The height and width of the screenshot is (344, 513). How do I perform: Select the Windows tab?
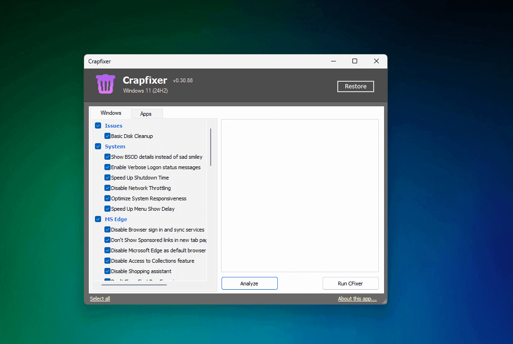pyautogui.click(x=110, y=113)
